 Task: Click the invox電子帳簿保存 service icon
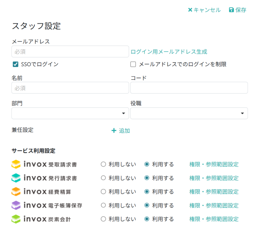15,206
